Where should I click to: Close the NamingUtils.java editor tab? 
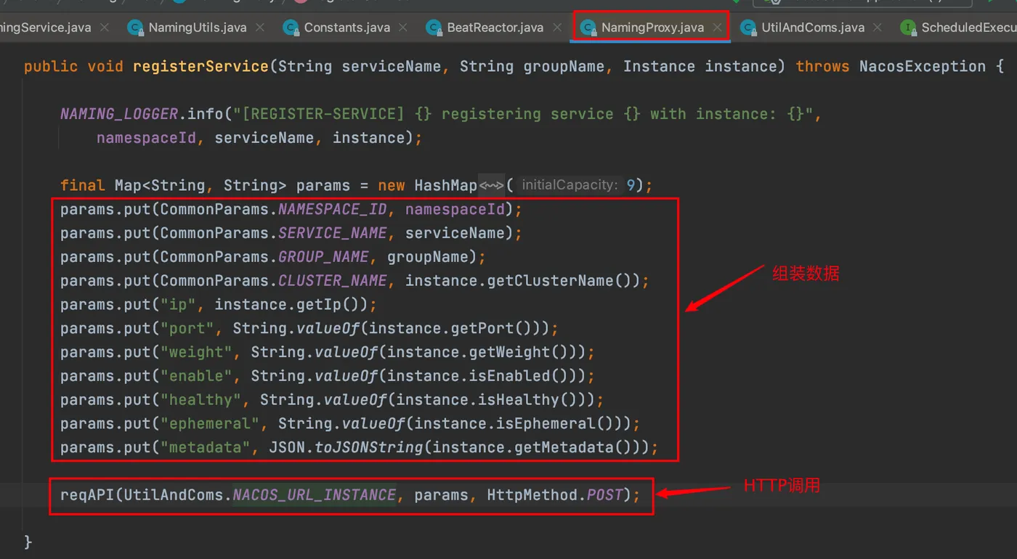[262, 28]
